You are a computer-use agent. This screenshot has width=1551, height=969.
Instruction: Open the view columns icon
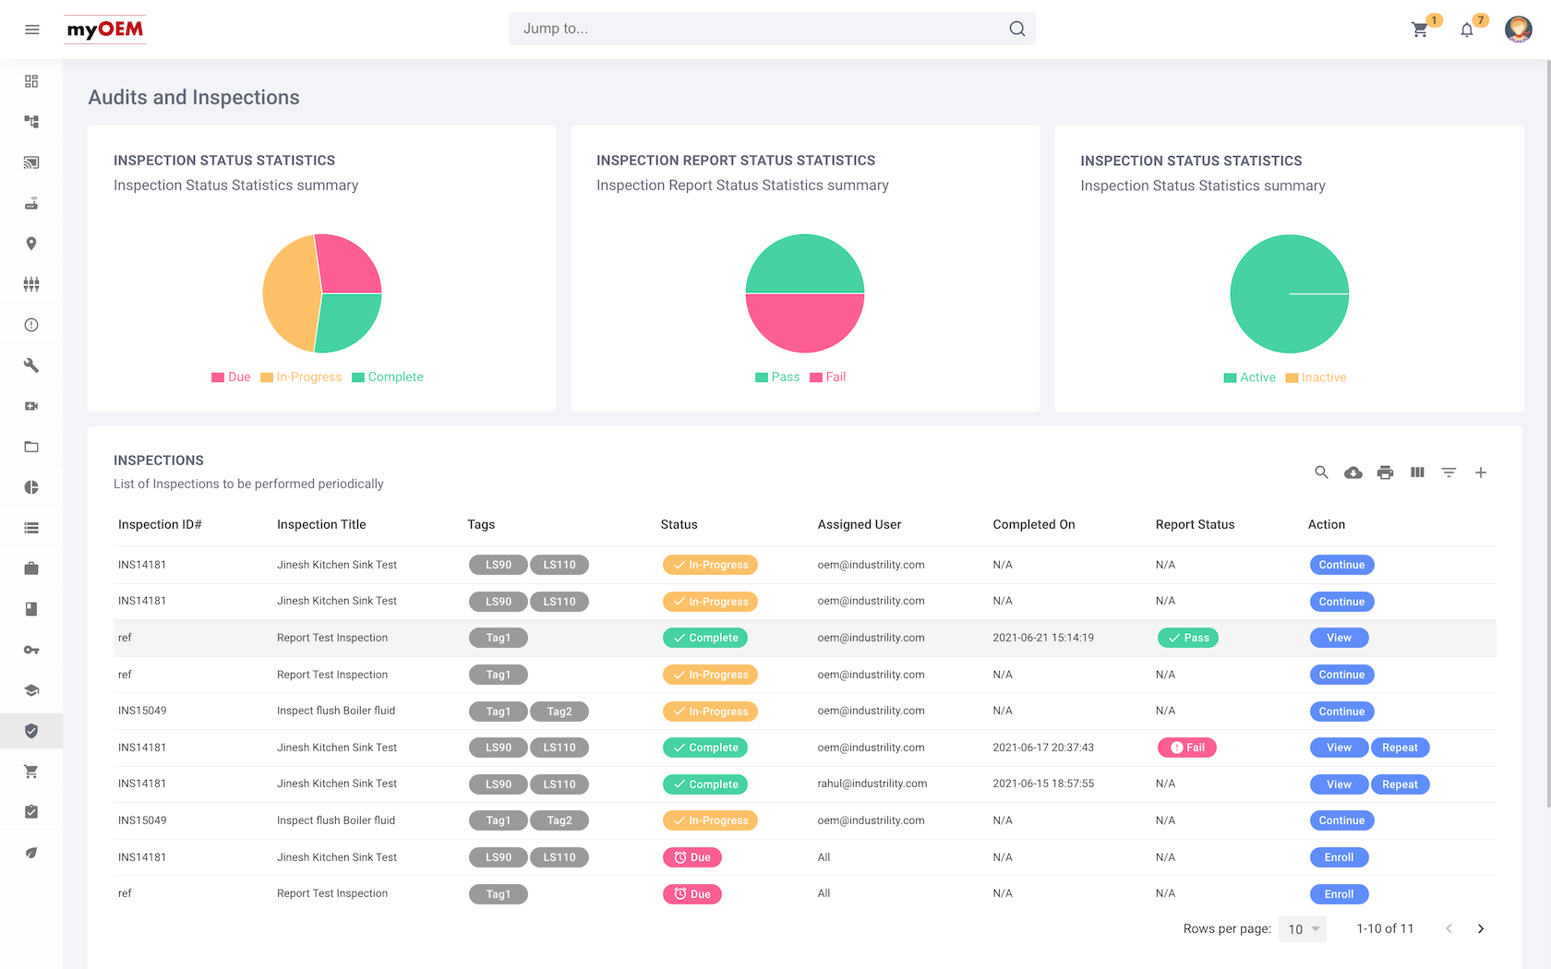coord(1417,473)
